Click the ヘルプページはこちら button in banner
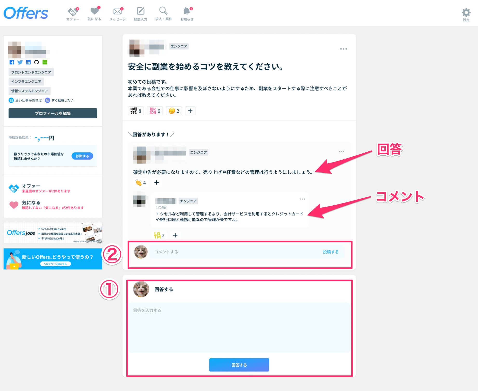This screenshot has height=391, width=478. click(55, 264)
